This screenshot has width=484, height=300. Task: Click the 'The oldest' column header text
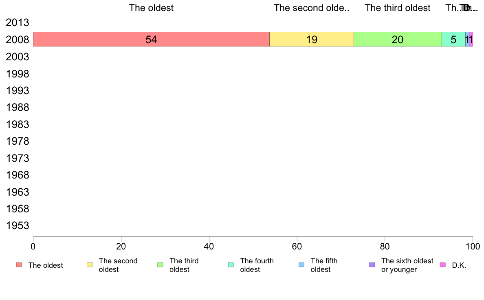(x=151, y=8)
